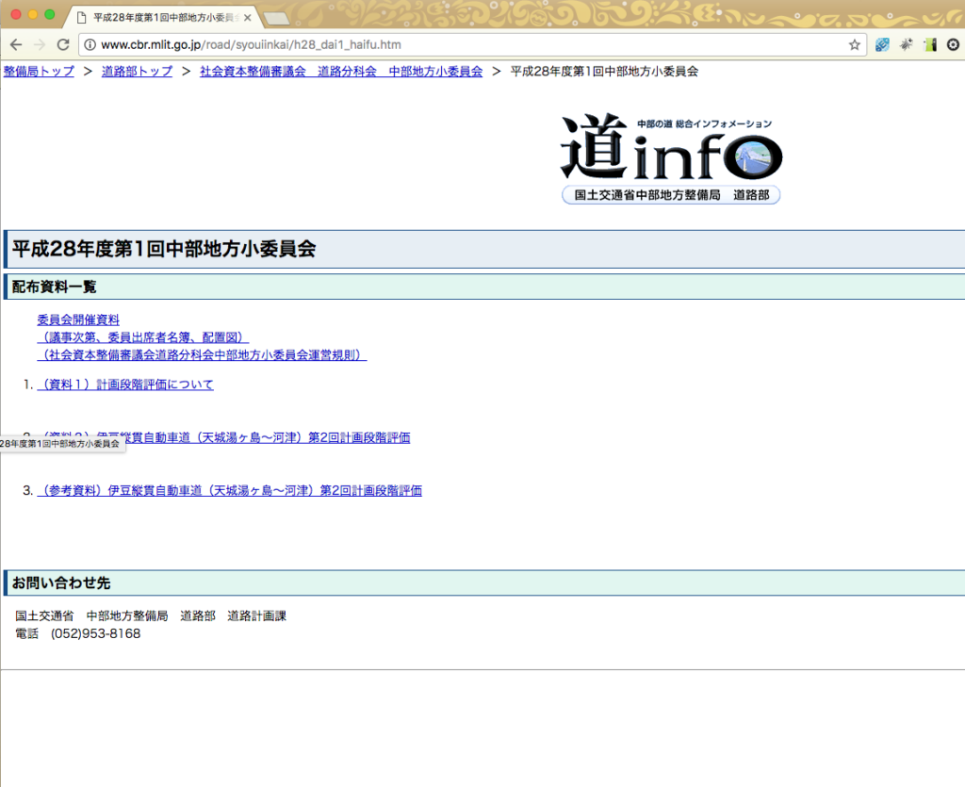Click the address bar URL field

[x=471, y=44]
